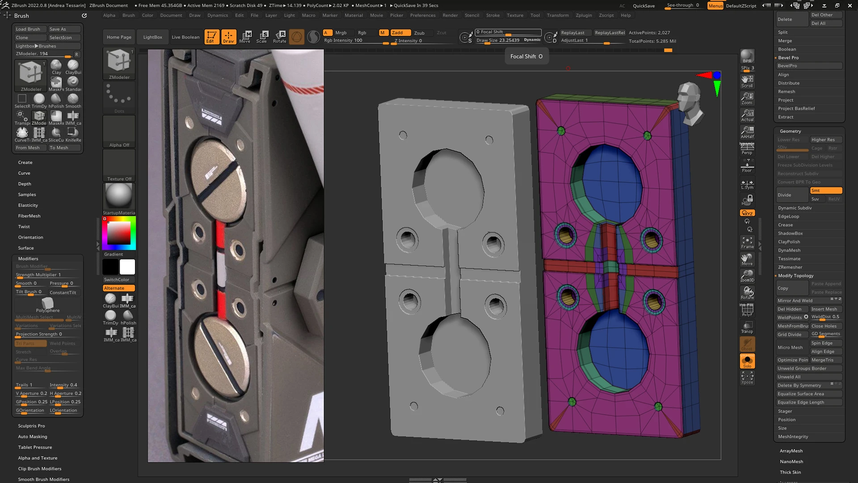Click the QuickSave button
Screen dimensions: 858x483
tap(644, 6)
